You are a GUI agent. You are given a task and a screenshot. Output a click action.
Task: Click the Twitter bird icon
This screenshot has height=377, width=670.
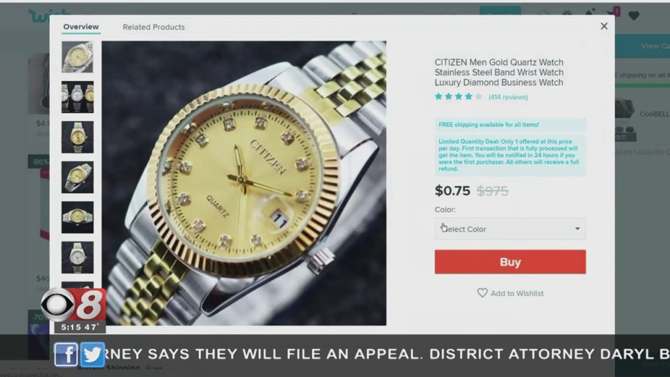[92, 354]
